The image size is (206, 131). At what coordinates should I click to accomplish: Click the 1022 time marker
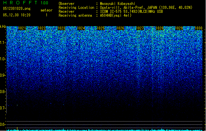coord(42,28)
